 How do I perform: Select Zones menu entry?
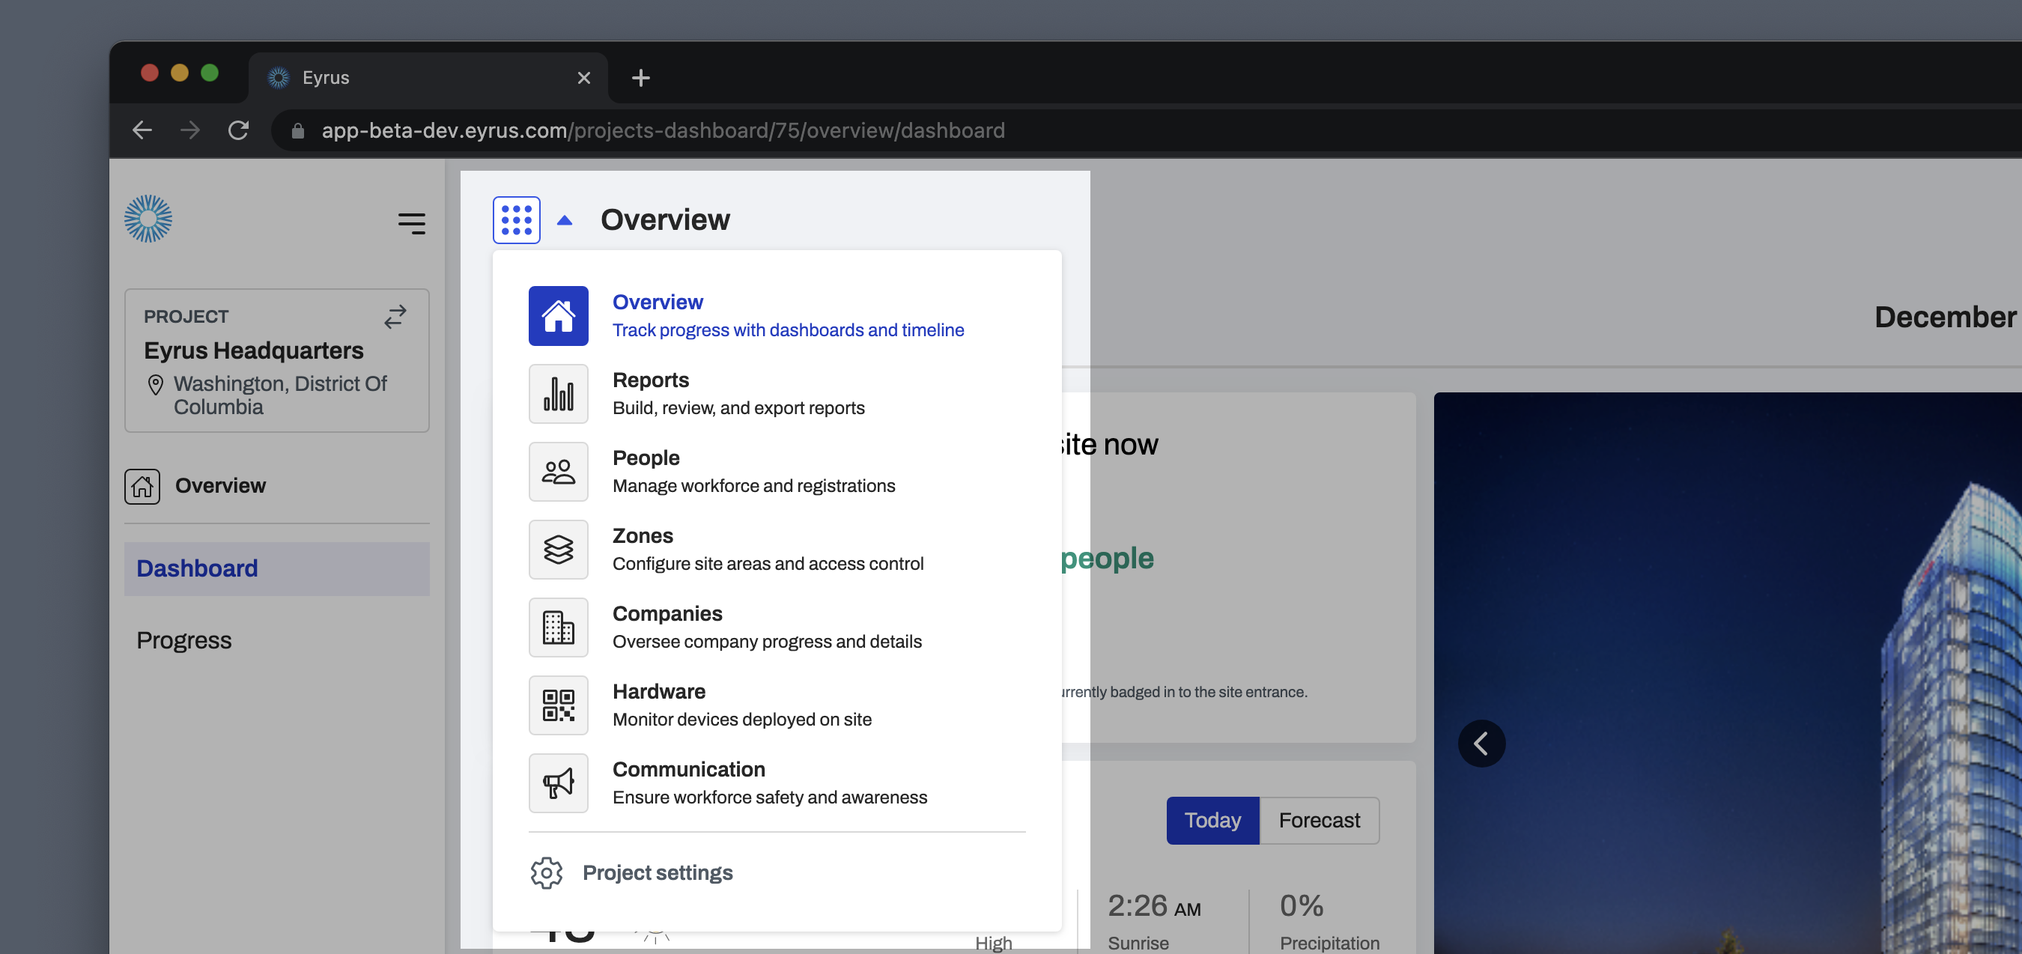click(x=777, y=549)
